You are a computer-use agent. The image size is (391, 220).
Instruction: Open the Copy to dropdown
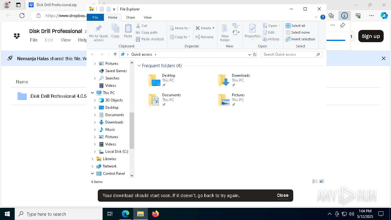click(x=180, y=37)
